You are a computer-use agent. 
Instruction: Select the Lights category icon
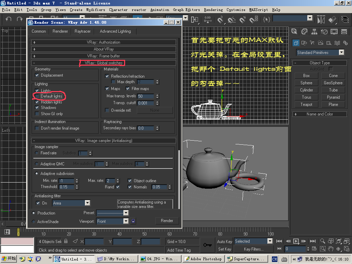[x=312, y=43]
